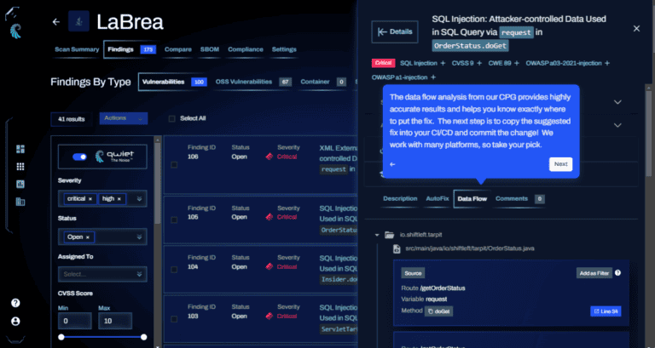
Task: Go back using the arrow beside LaBrea
Action: [x=56, y=22]
